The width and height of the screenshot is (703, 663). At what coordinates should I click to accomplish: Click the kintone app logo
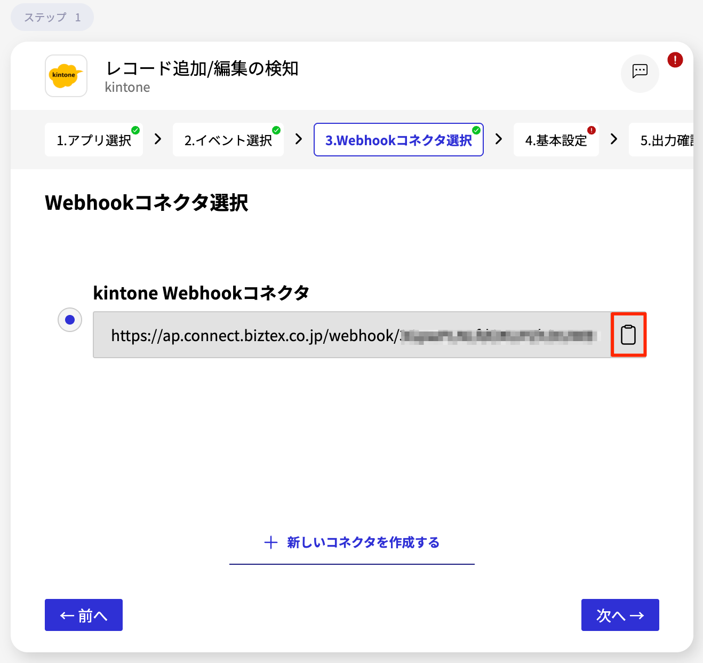[x=66, y=76]
